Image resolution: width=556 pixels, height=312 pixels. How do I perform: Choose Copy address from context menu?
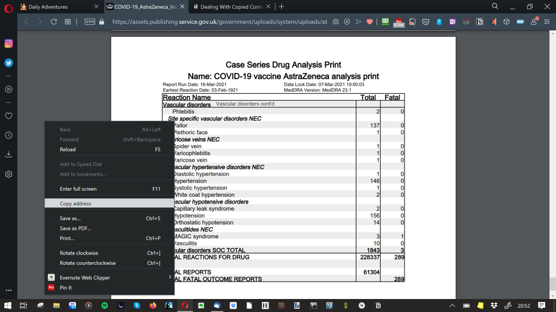tap(75, 204)
